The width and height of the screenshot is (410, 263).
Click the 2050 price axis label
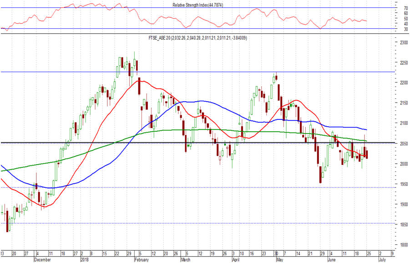point(404,144)
